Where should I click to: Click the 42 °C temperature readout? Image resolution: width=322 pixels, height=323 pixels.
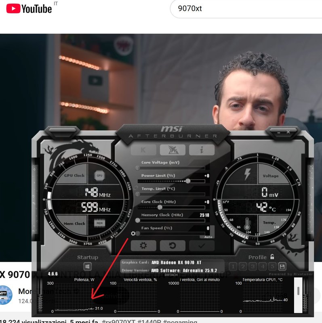266,207
